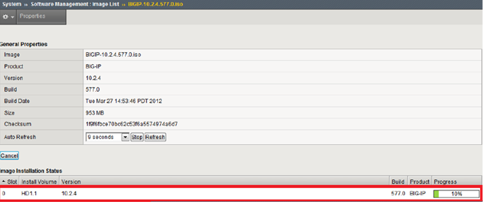
Task: Click the BIG-IP product value in properties
Action: [93, 66]
